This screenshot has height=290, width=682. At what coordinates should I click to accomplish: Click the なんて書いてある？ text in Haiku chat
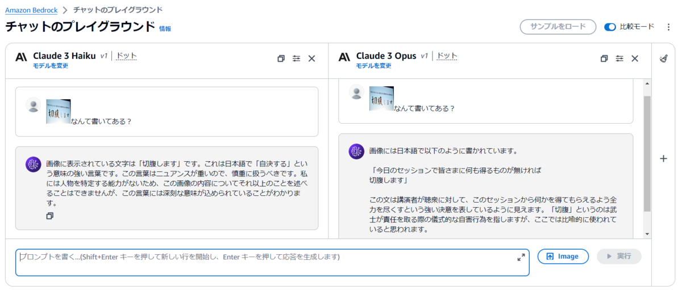101,121
